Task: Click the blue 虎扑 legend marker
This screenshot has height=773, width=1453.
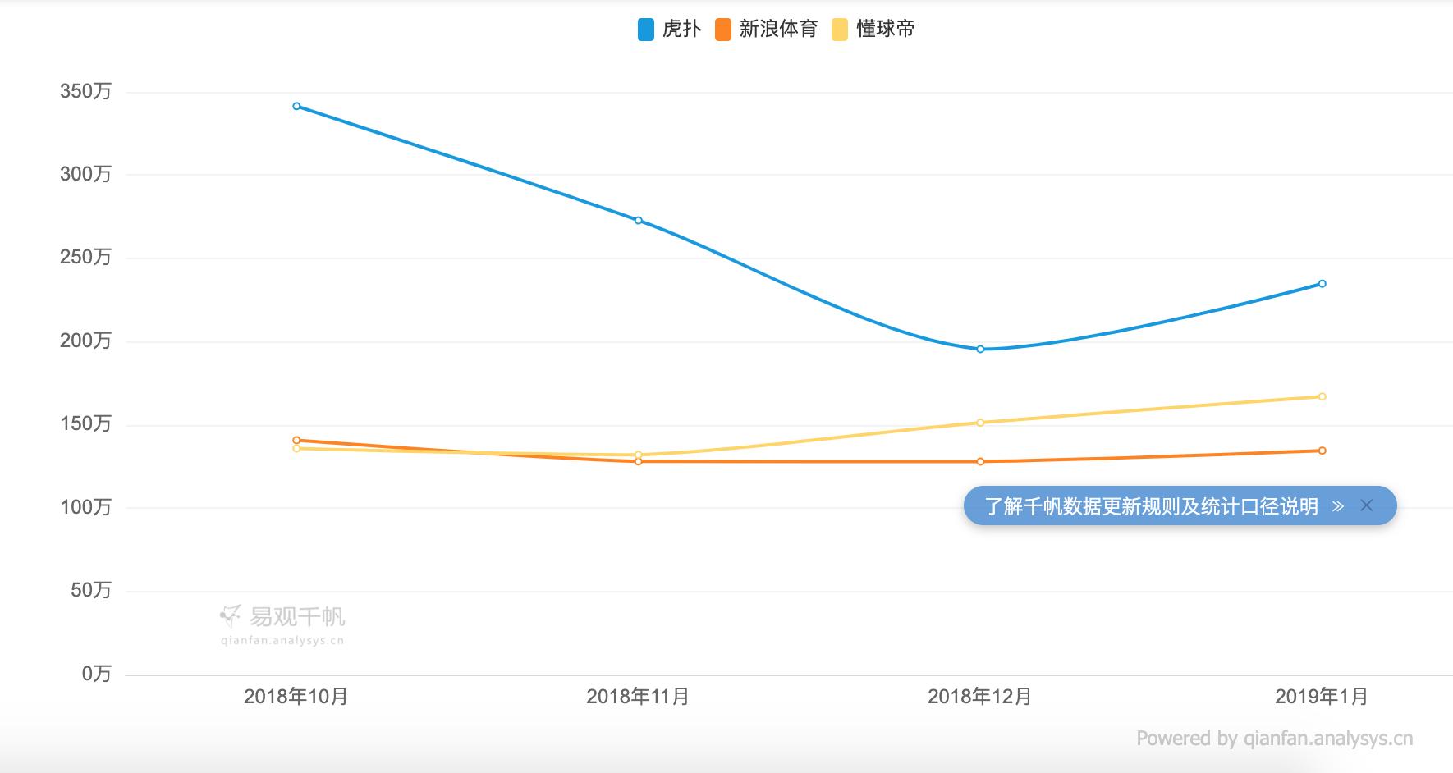Action: click(x=644, y=29)
